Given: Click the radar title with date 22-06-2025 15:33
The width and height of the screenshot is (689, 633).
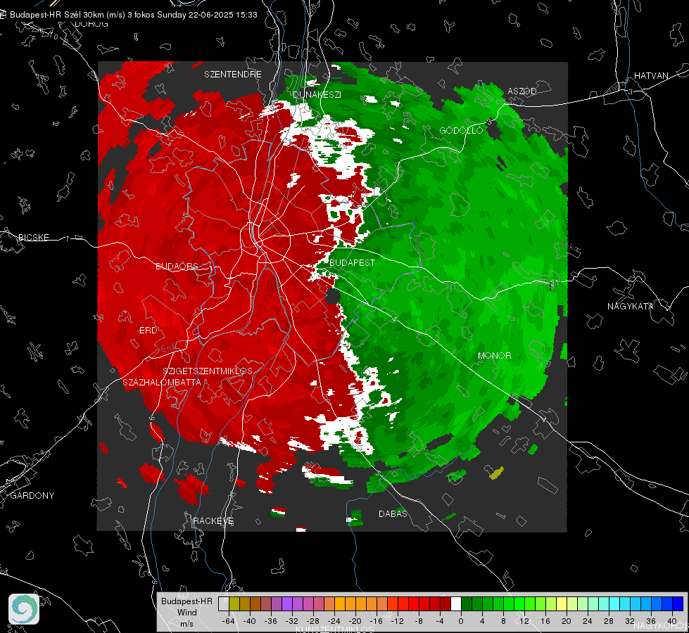Looking at the screenshot, I should (134, 15).
